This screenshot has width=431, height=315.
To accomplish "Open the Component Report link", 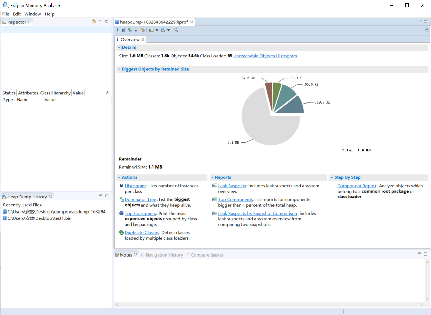I will click(x=357, y=186).
